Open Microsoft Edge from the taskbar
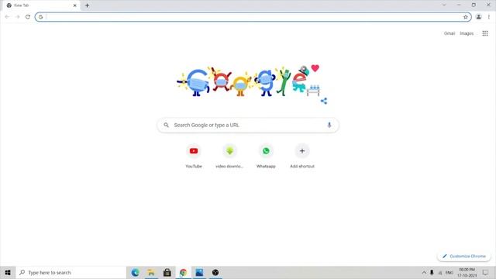496x279 pixels. click(135, 272)
